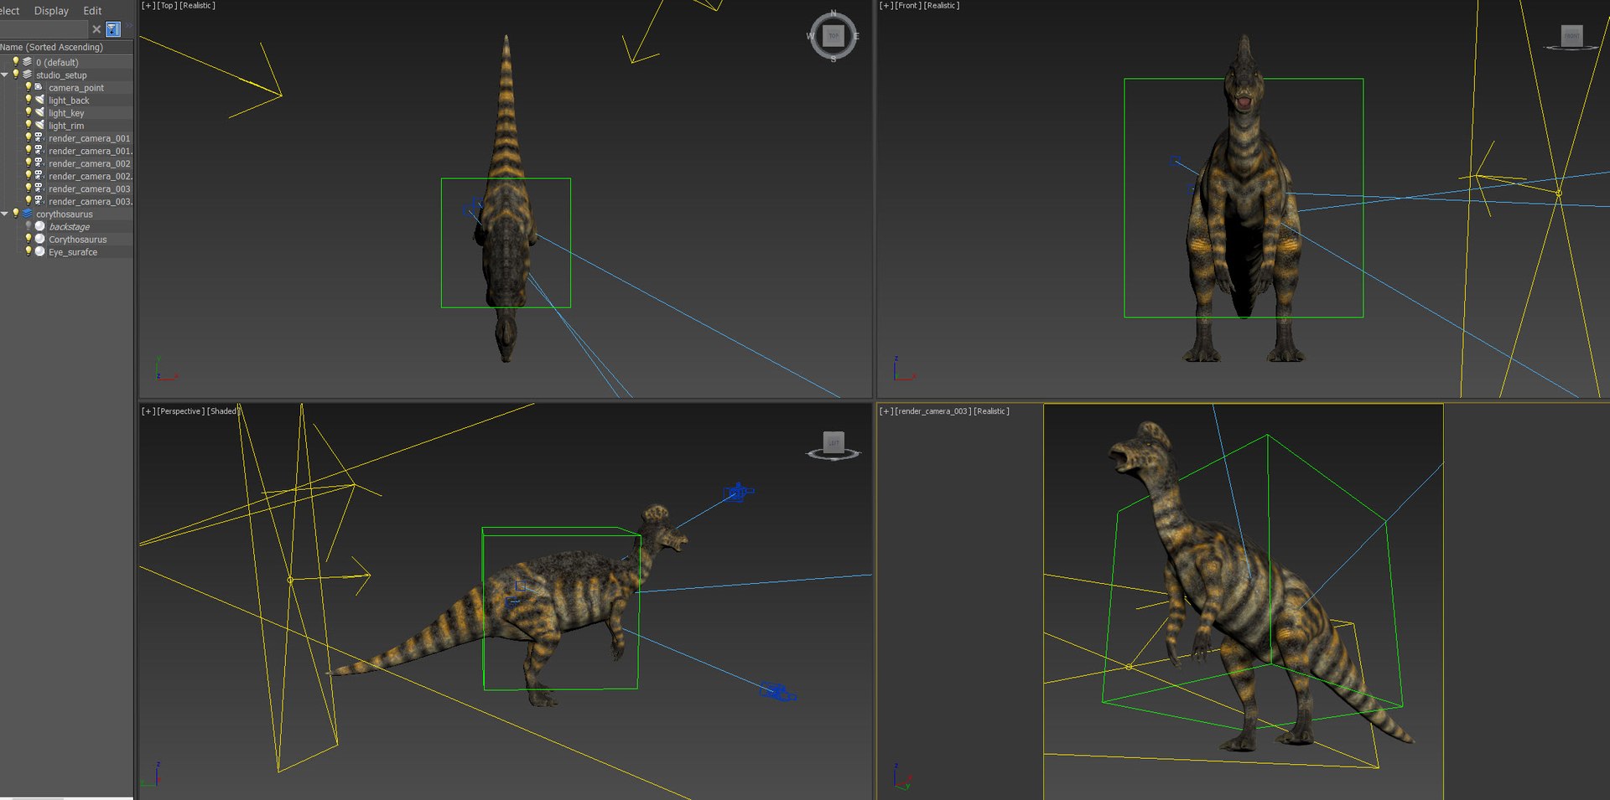Sort by Name column header

(x=67, y=47)
